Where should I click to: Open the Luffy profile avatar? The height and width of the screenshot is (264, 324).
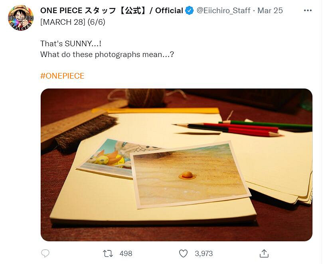(21, 18)
